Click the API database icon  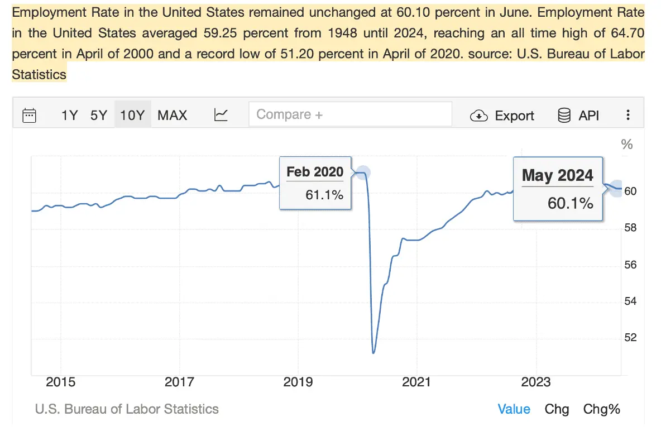click(564, 116)
